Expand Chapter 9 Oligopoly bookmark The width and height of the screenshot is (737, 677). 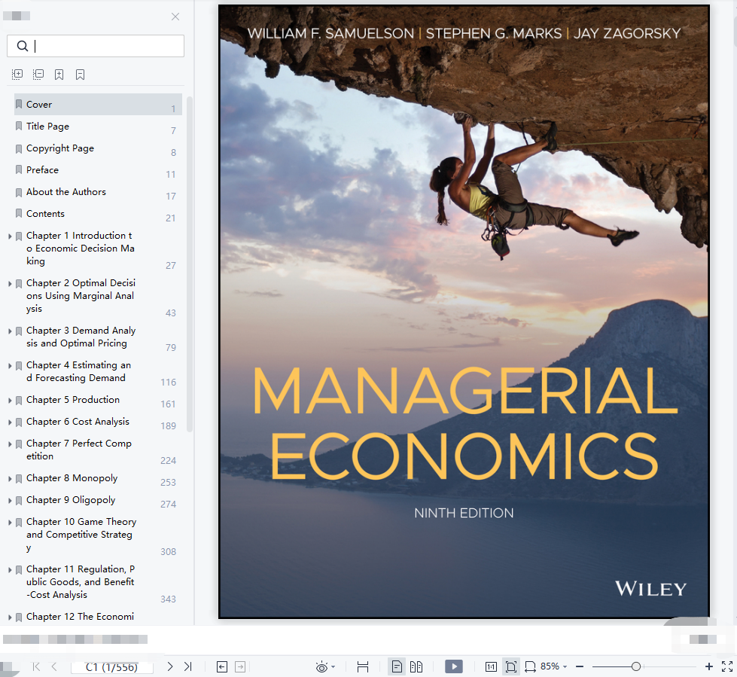click(x=10, y=501)
